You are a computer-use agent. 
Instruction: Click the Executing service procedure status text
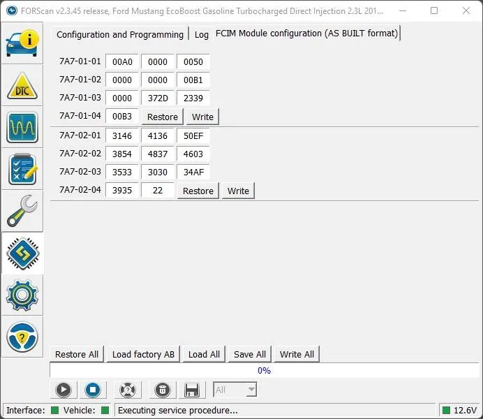178,411
